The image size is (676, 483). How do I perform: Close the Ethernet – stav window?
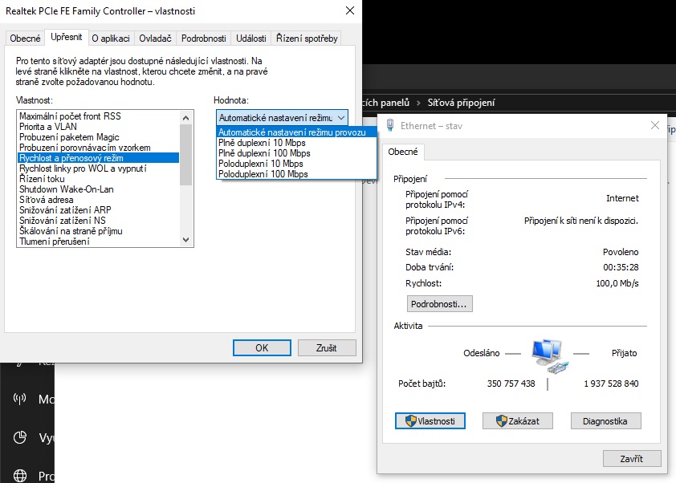[x=655, y=125]
